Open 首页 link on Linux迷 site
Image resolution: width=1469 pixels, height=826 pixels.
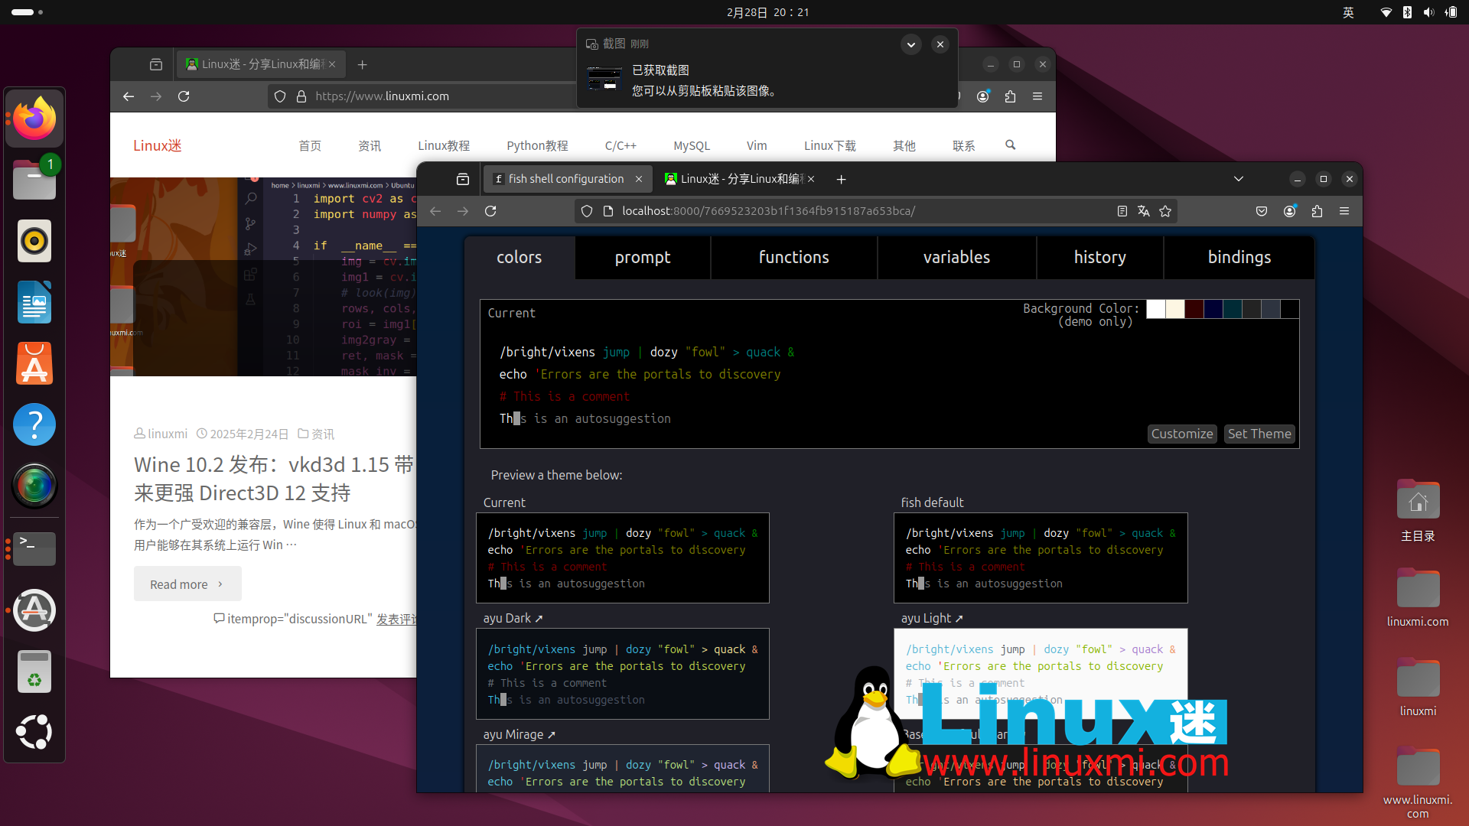[310, 146]
